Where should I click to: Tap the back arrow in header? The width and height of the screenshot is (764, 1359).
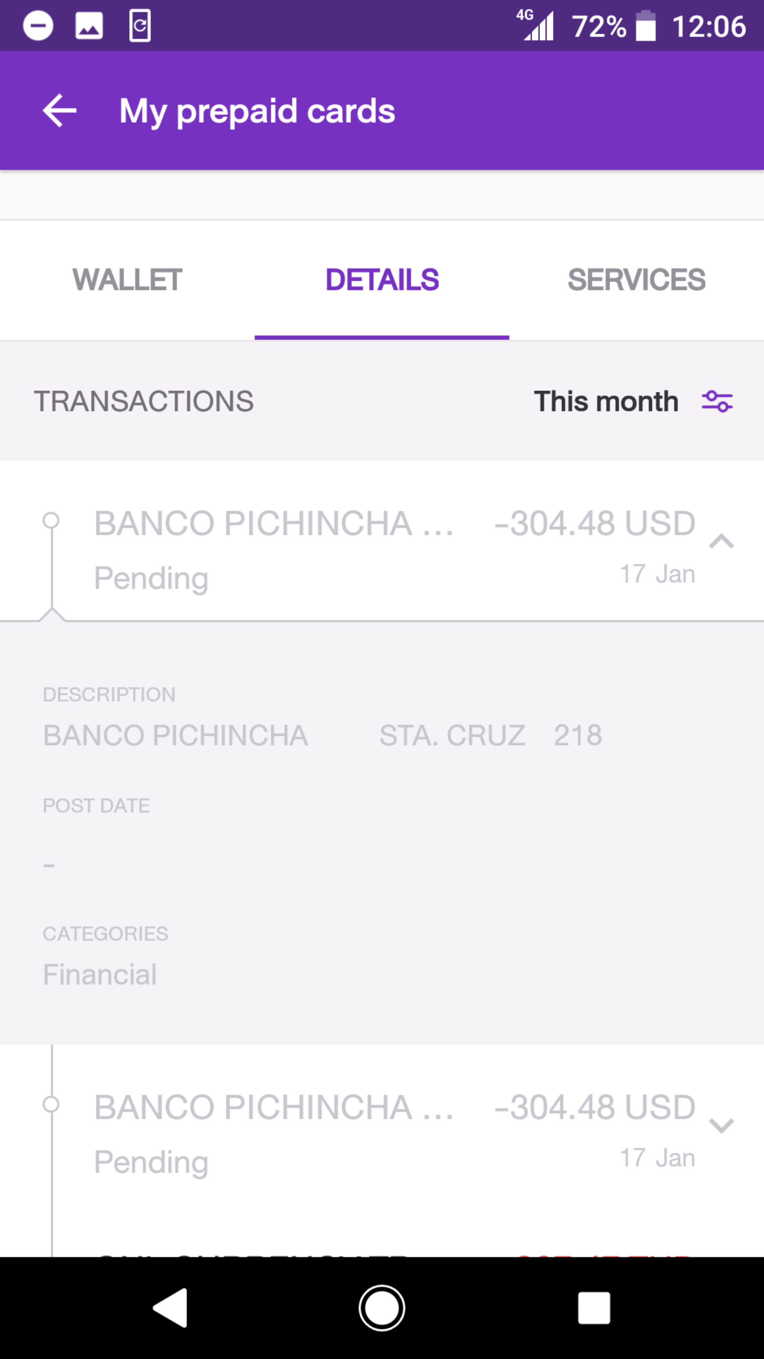(x=59, y=110)
